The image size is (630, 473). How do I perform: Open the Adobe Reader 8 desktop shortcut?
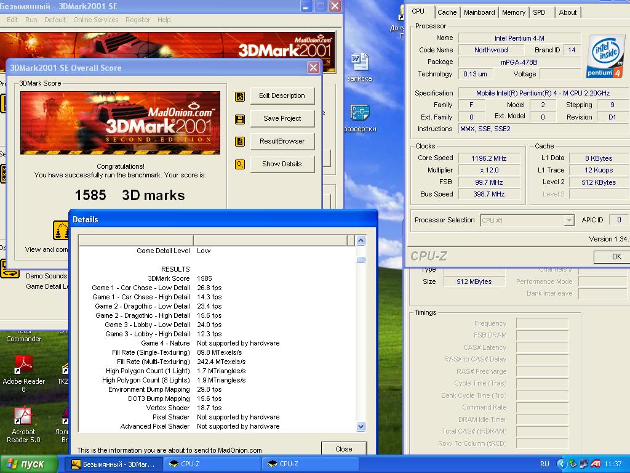pos(24,374)
